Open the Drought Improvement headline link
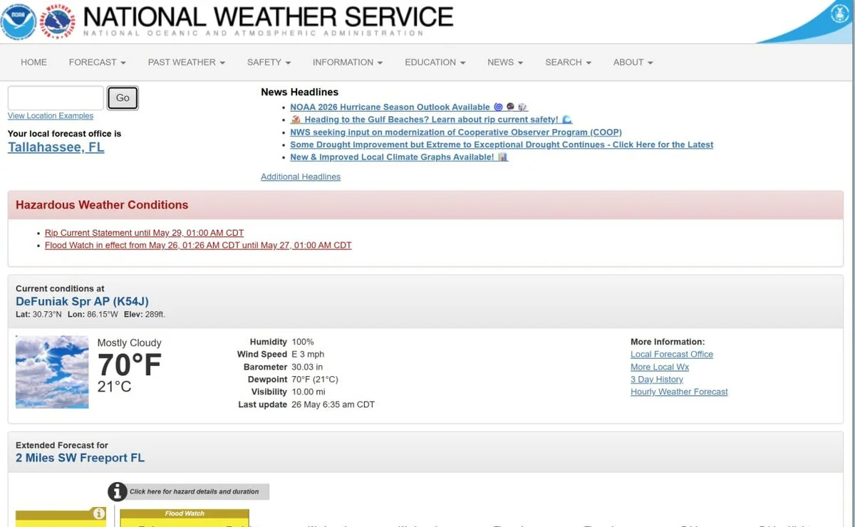This screenshot has height=527, width=855. (502, 145)
